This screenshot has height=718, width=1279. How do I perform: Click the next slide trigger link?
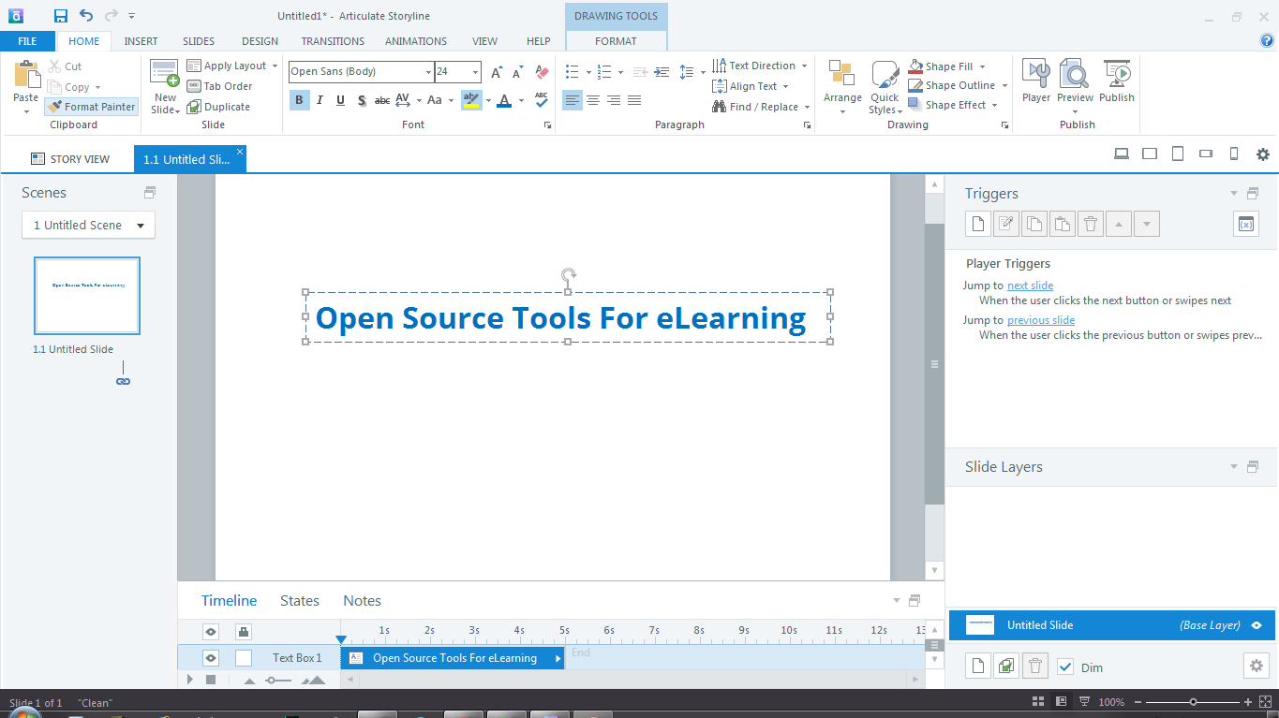pos(1030,286)
